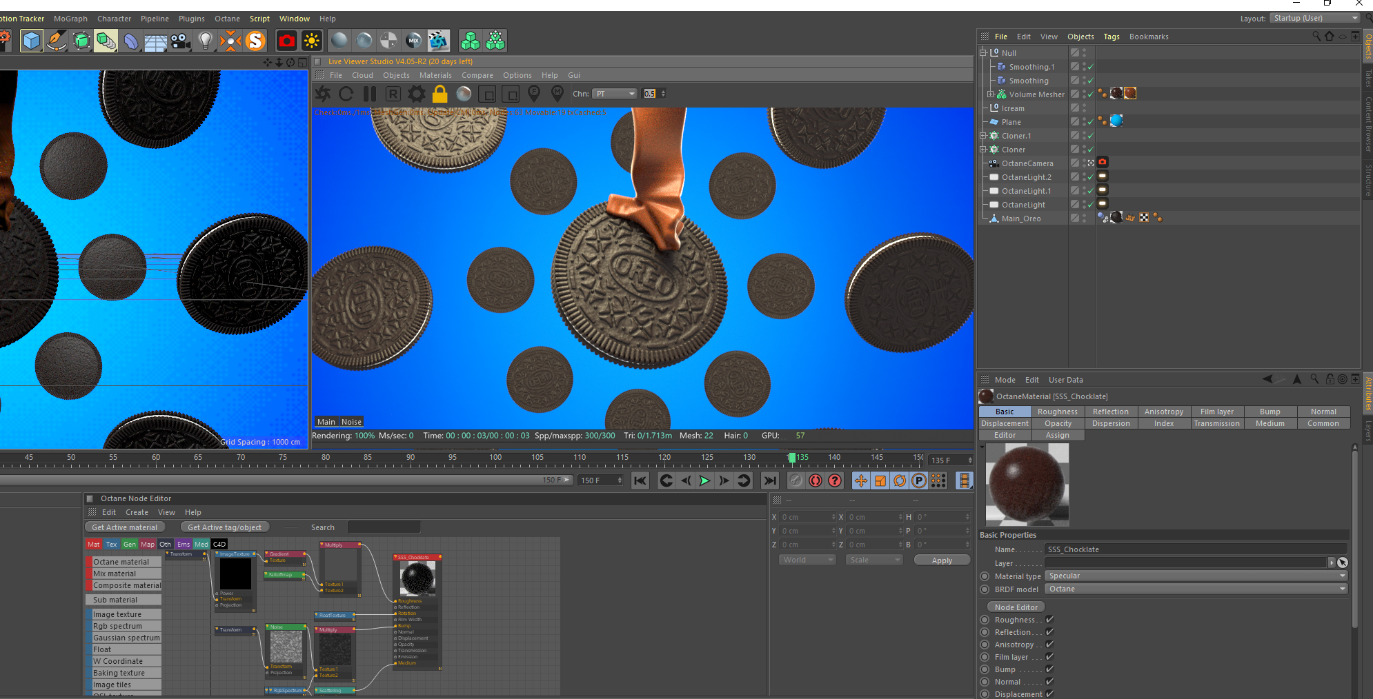Open Live Viewer settings gear icon
The width and height of the screenshot is (1373, 699).
pos(416,94)
